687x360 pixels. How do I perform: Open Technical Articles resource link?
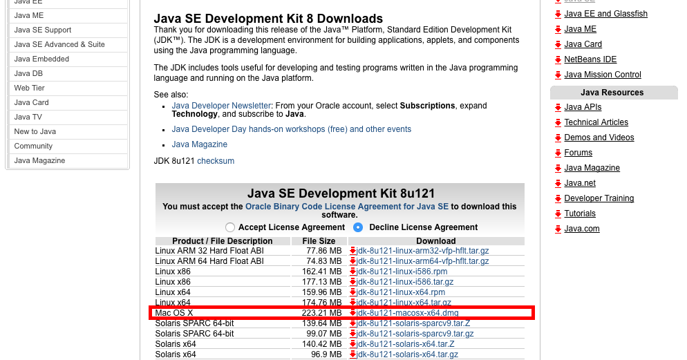click(596, 122)
